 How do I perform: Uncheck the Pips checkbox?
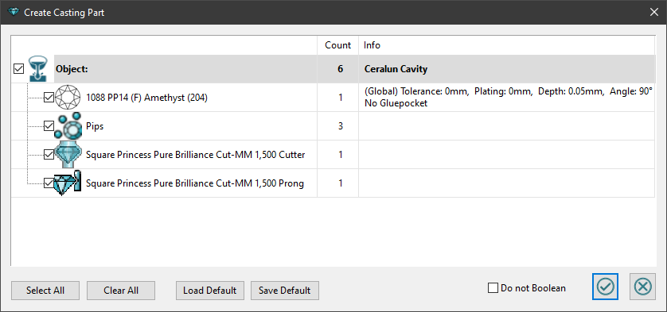(49, 126)
